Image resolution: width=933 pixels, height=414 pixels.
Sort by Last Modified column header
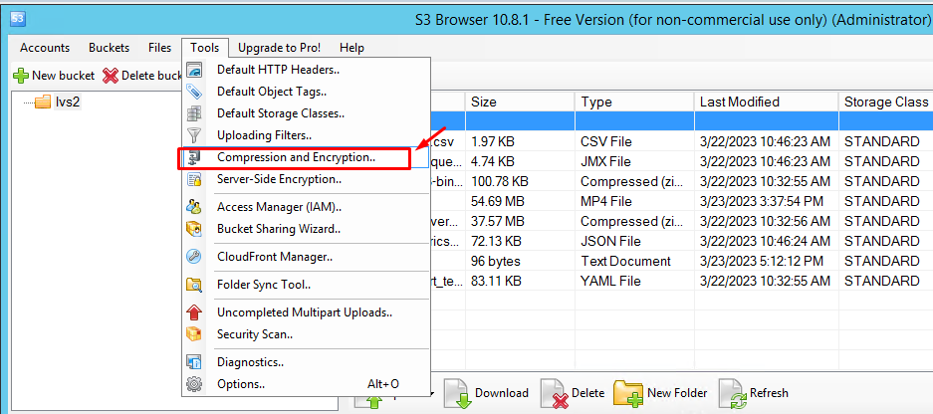pyautogui.click(x=766, y=102)
